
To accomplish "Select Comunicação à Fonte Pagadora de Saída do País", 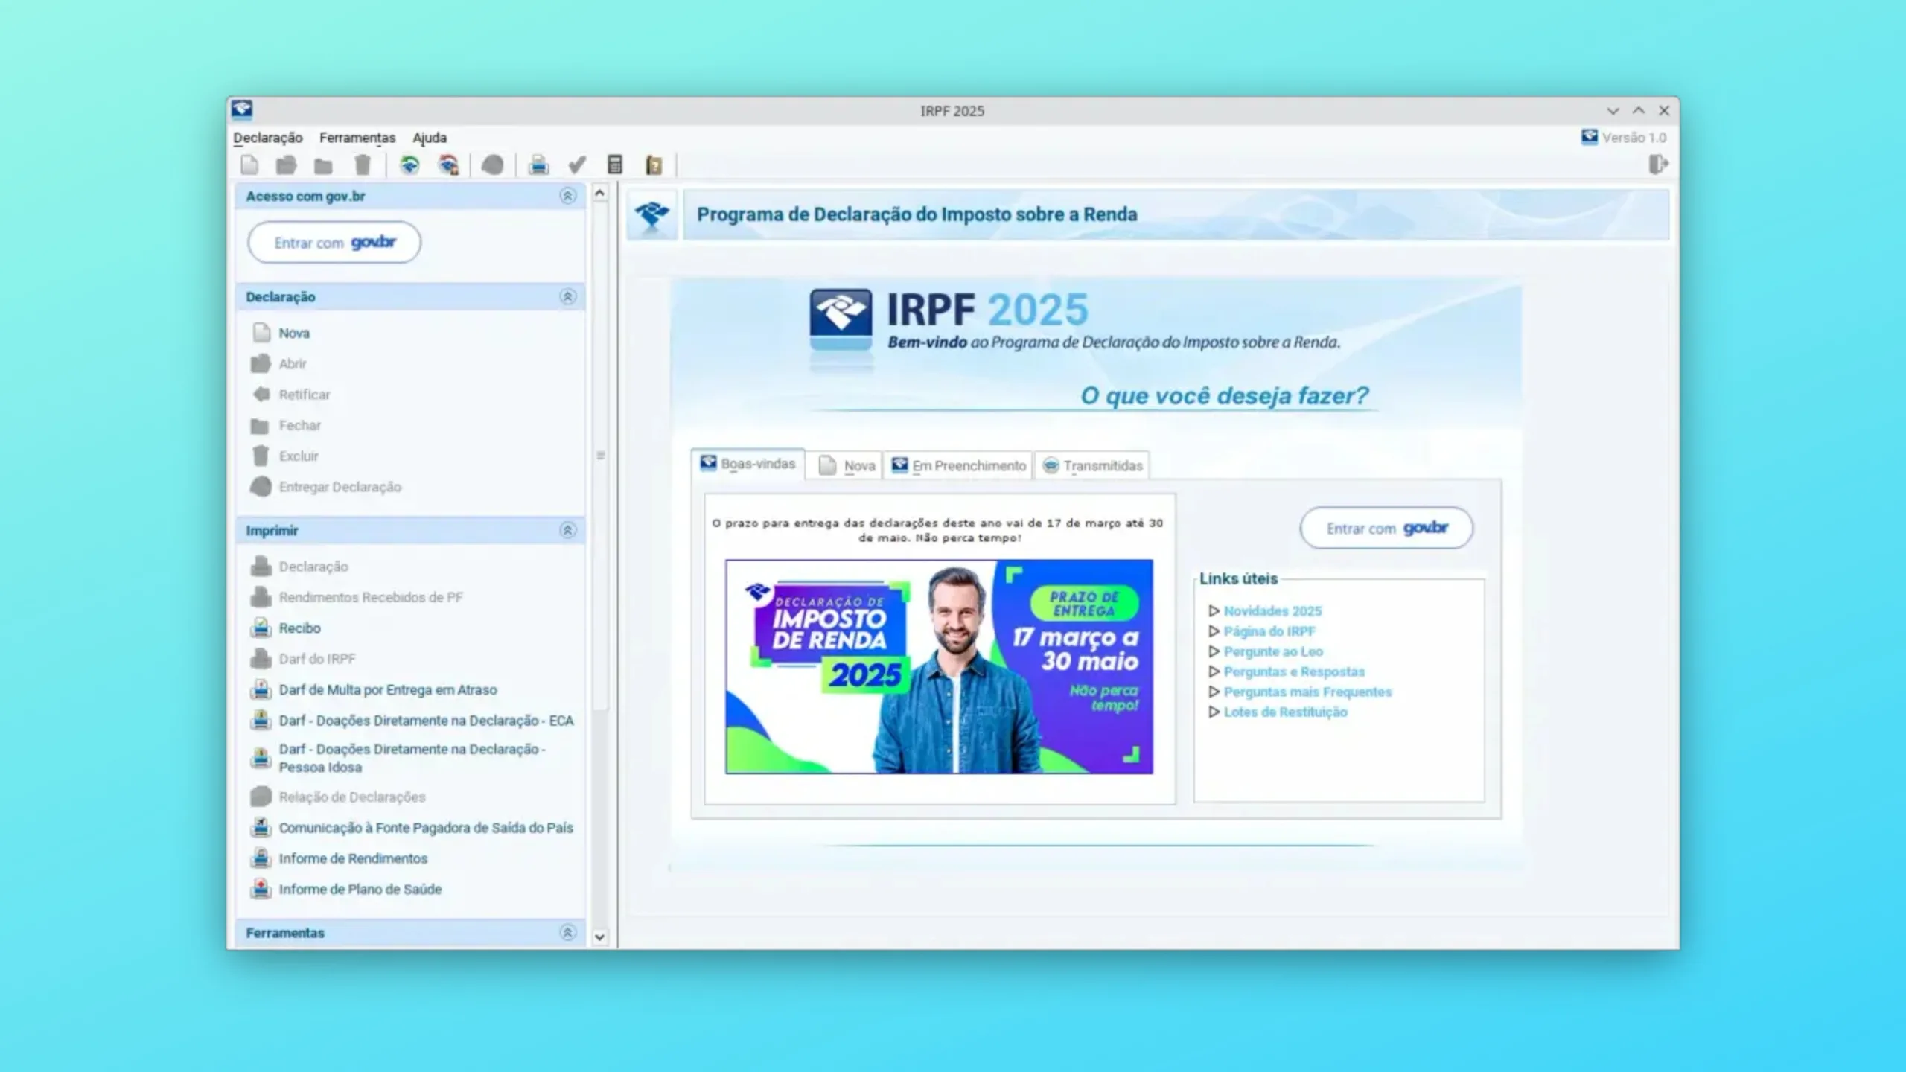I will 426,828.
